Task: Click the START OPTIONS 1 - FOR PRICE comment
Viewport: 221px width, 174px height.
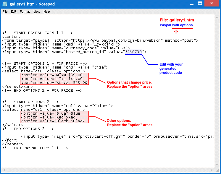Action: [x=45, y=64]
